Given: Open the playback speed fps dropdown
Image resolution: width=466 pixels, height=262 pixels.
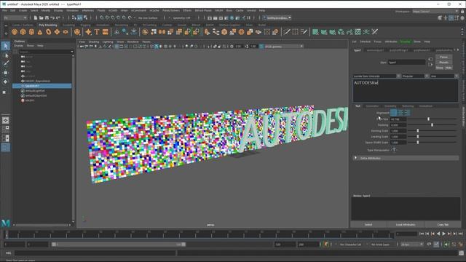Looking at the screenshot, I should click(x=412, y=245).
